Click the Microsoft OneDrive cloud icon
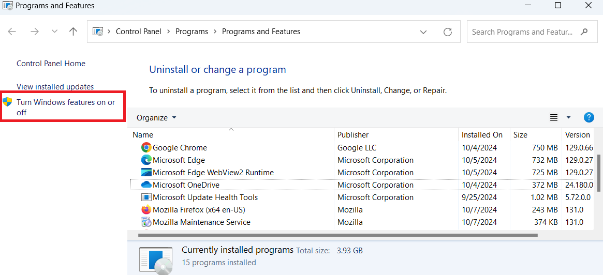This screenshot has height=275, width=603. (146, 185)
